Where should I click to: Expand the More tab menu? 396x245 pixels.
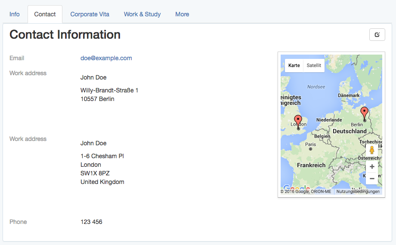[x=182, y=14]
